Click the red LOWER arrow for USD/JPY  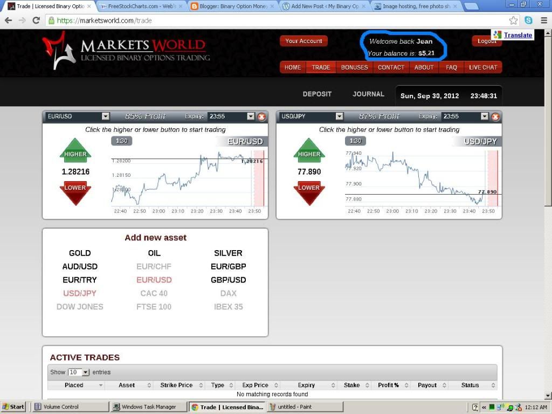pos(309,191)
